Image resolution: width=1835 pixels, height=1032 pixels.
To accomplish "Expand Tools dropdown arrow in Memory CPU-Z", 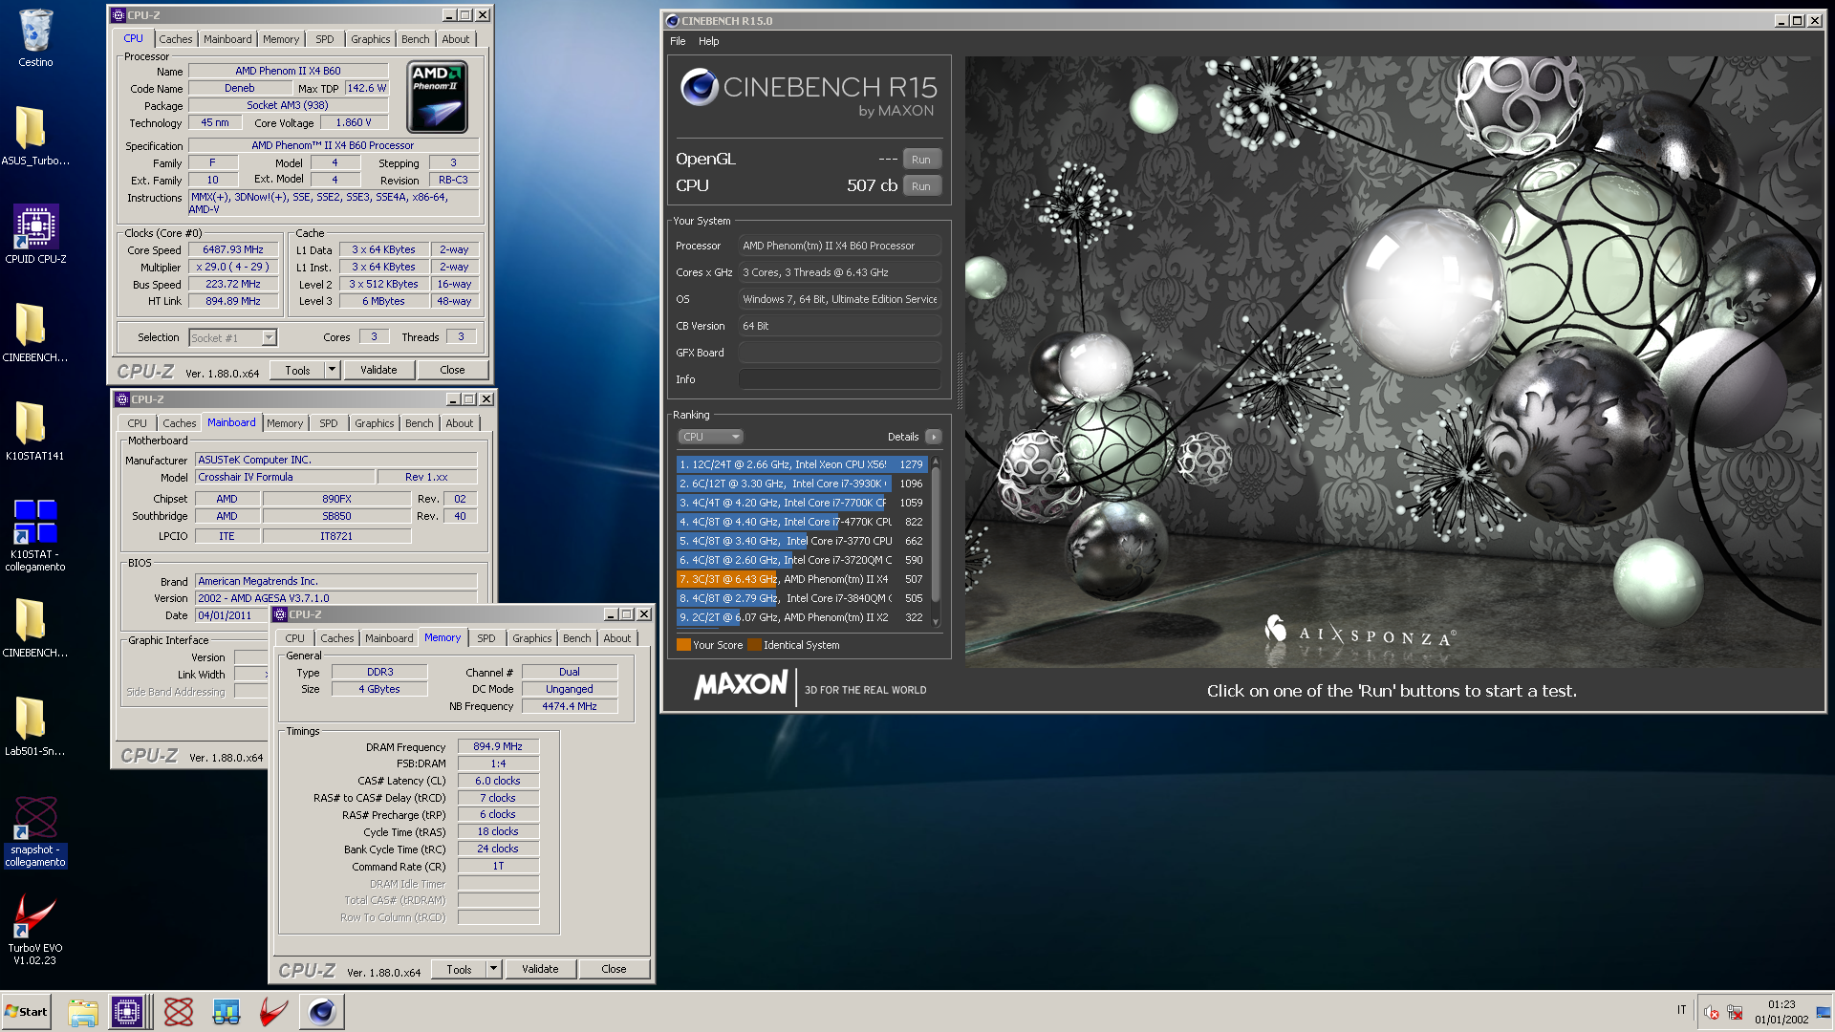I will click(x=493, y=969).
